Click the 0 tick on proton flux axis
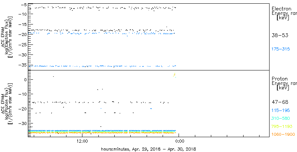The height and width of the screenshot is (152, 297). (25, 79)
